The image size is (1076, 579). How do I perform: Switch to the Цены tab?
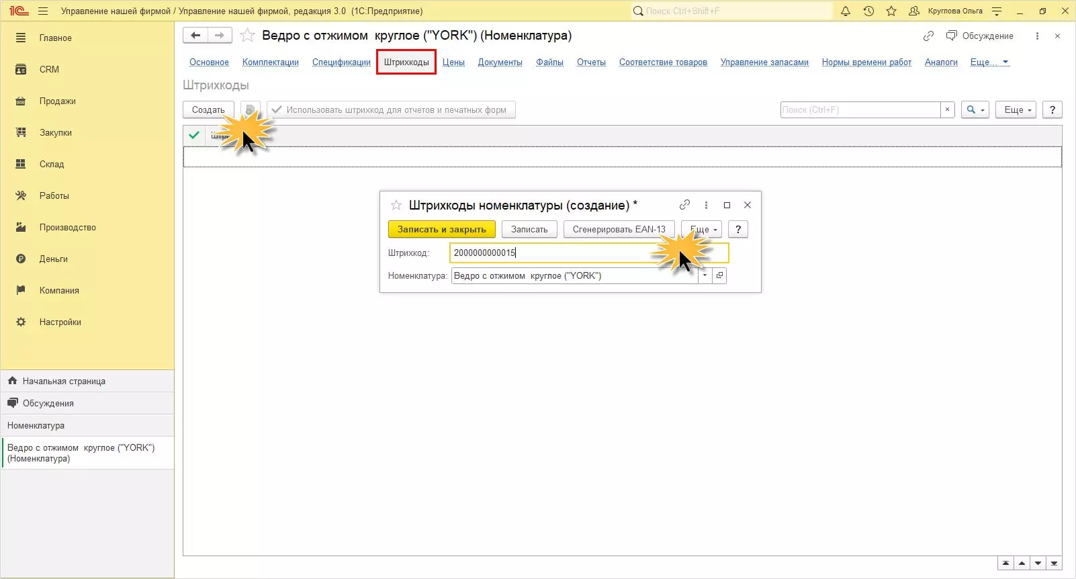(453, 62)
